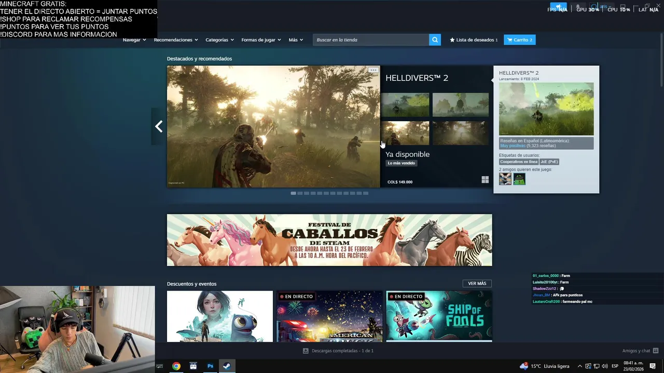This screenshot has width=664, height=373.
Task: Open the Steam announcements megaphone icon
Action: (559, 8)
